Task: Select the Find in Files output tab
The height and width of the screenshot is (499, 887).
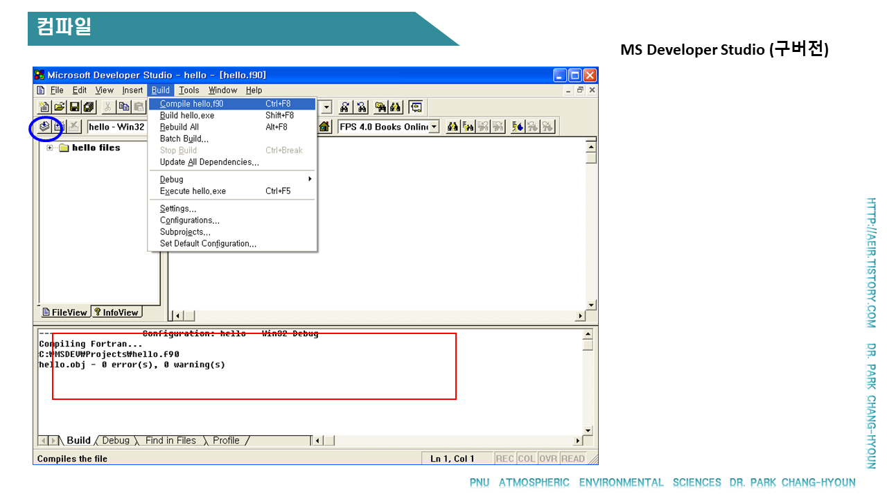Action: (x=170, y=441)
